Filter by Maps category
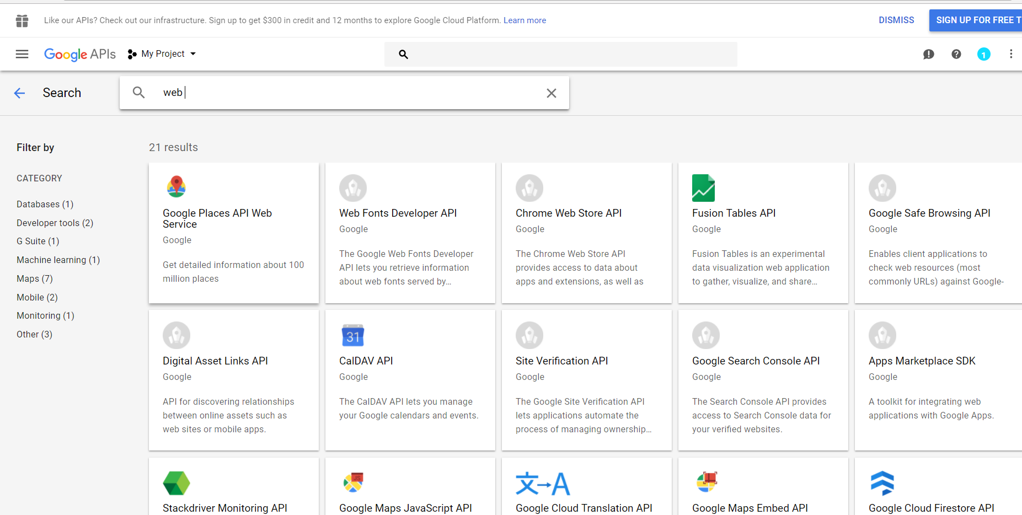1022x515 pixels. click(34, 278)
